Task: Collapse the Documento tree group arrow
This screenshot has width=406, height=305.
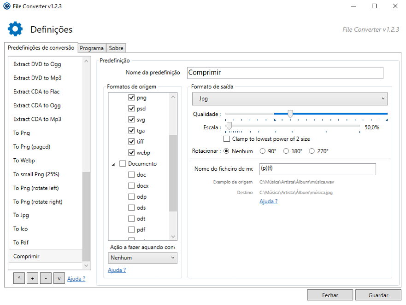Action: point(113,164)
